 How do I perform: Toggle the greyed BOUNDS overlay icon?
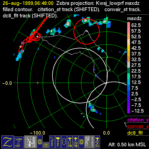92,142
